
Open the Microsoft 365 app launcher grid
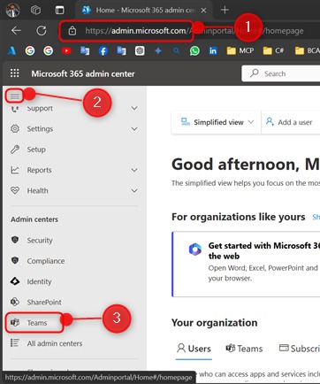14,73
